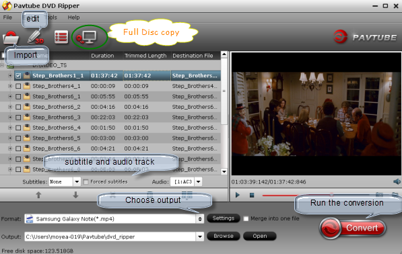This screenshot has height=254, width=402.
Task: Open the Load DVD import icon
Action: point(11,38)
